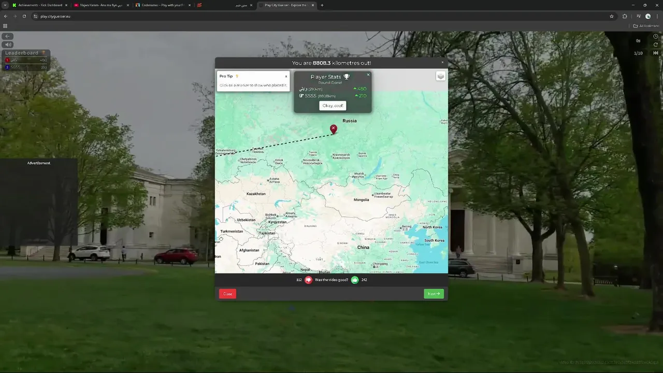This screenshot has width=663, height=373.
Task: Open the All Bookmarks folder
Action: point(645,26)
